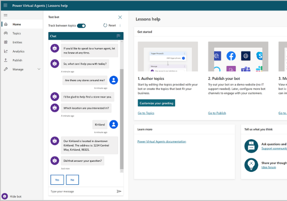Answer No to the bot question
This screenshot has height=201, width=287.
73,180
